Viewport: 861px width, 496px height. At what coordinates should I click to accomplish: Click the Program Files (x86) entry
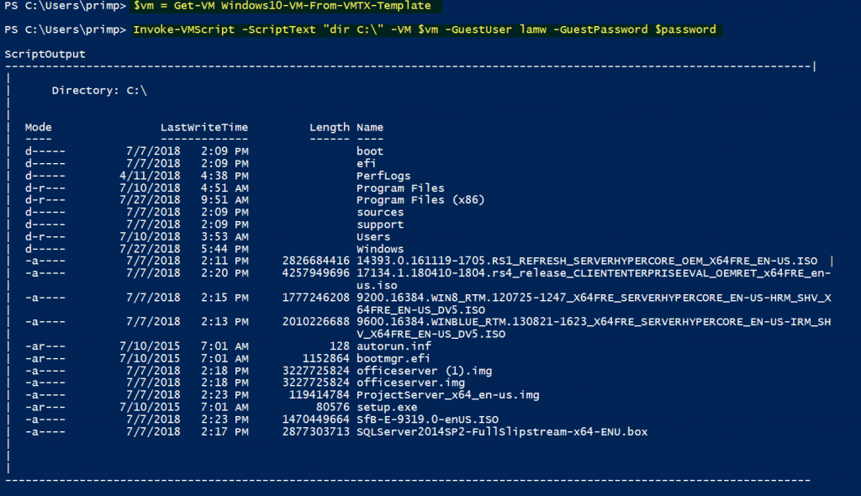[x=420, y=200]
